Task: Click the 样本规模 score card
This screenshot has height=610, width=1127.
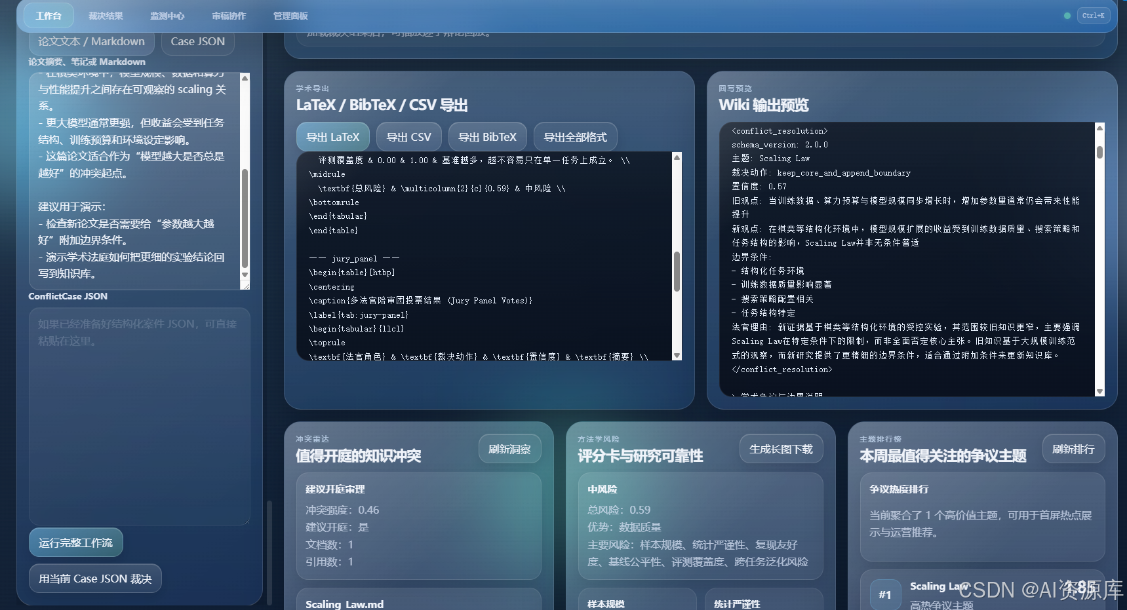Action: tap(637, 600)
